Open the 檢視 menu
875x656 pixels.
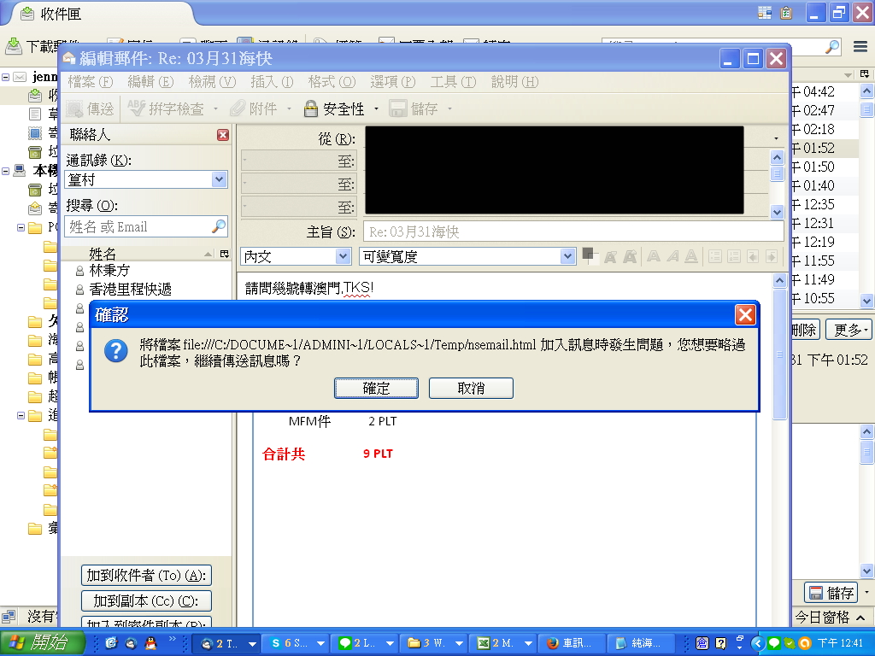[x=212, y=82]
